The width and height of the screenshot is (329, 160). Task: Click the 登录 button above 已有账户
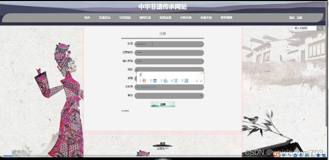coord(163,144)
